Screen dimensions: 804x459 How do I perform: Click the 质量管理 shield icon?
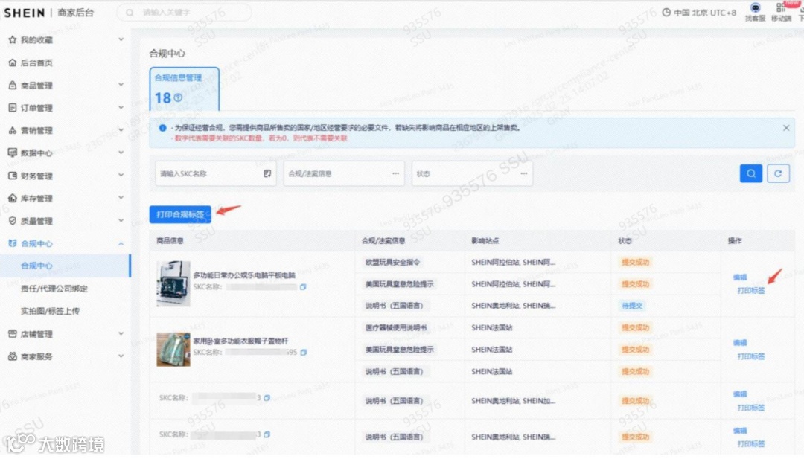click(x=13, y=221)
